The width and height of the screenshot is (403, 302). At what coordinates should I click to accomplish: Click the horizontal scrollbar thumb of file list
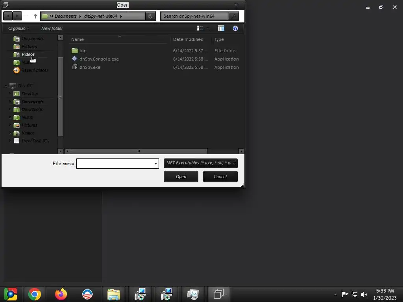pyautogui.click(x=139, y=151)
